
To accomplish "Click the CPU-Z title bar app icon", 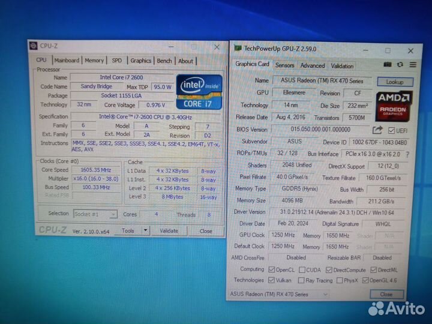I will coord(34,46).
